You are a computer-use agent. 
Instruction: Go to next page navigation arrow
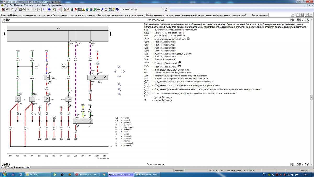click(36, 10)
